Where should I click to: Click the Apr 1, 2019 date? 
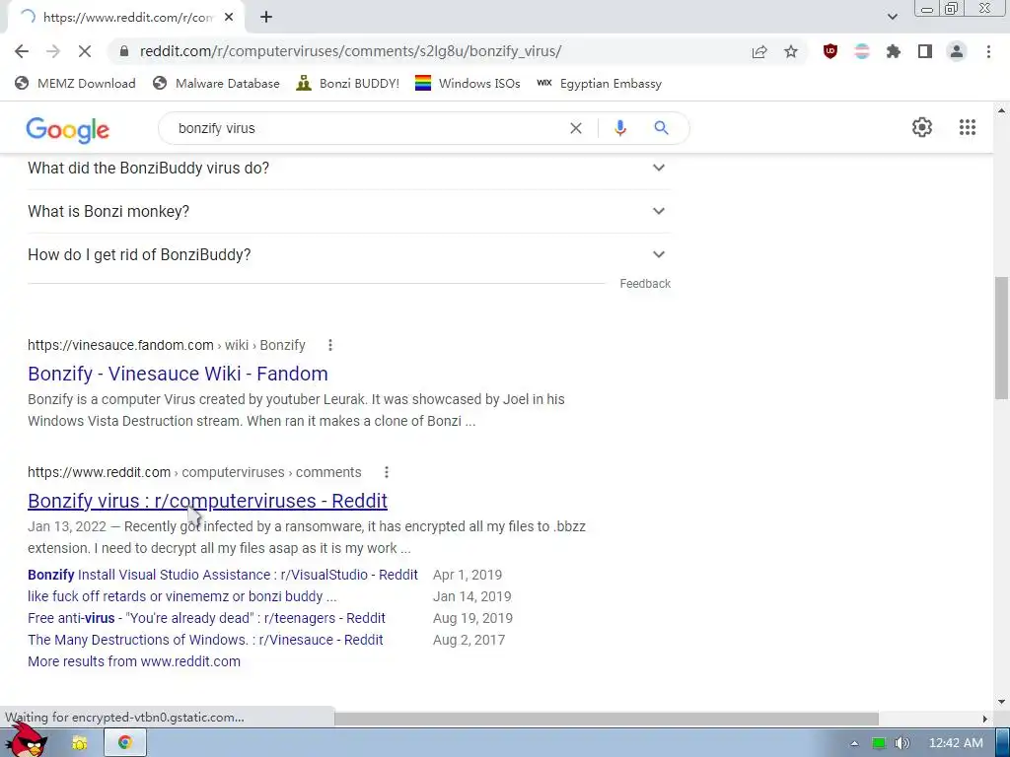[467, 575]
